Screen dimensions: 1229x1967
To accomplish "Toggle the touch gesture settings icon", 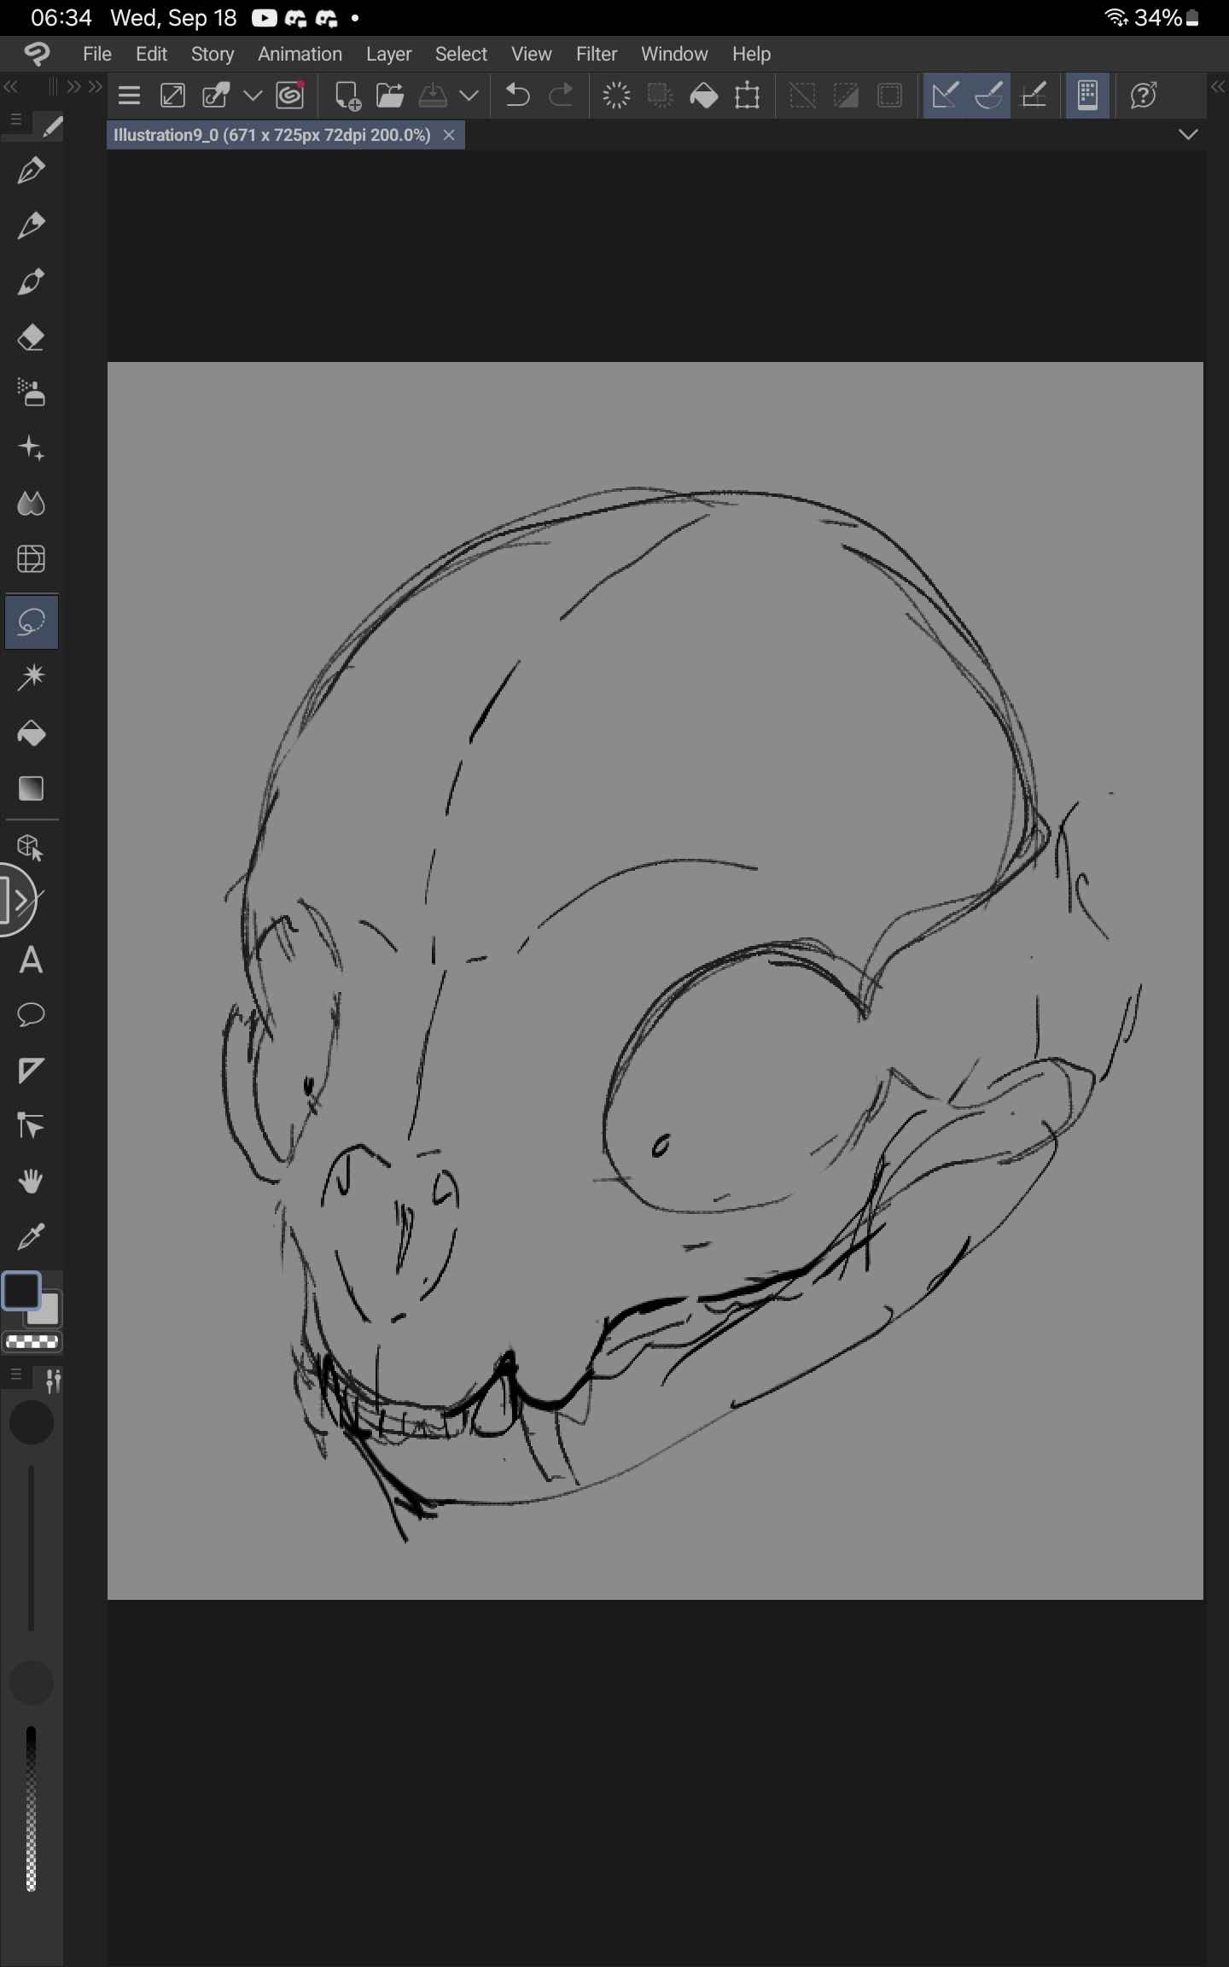I will tap(216, 96).
